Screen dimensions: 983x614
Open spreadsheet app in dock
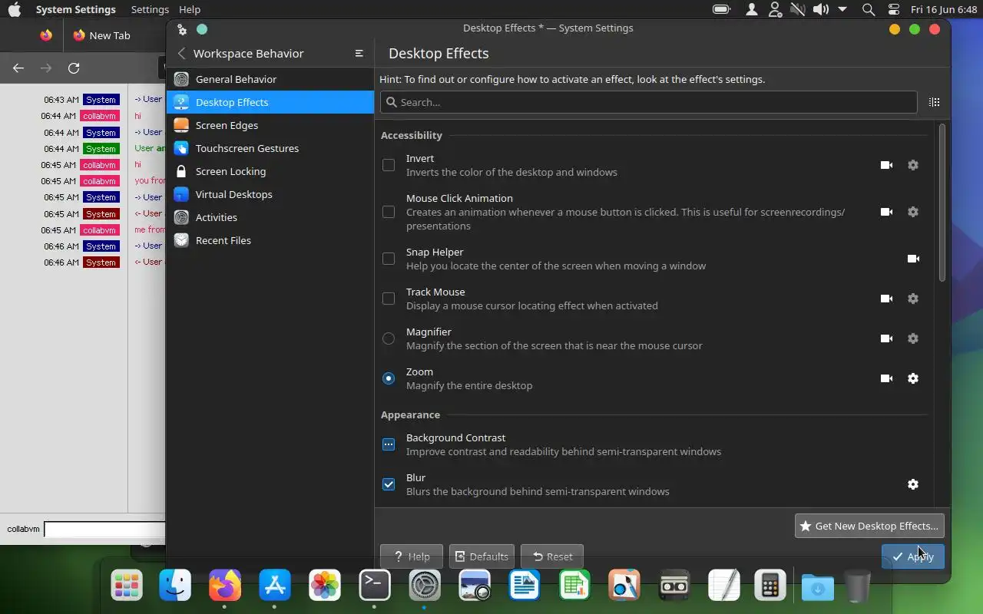click(x=574, y=586)
